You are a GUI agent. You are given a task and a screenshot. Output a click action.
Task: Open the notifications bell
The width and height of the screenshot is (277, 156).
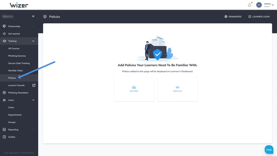(249, 5)
